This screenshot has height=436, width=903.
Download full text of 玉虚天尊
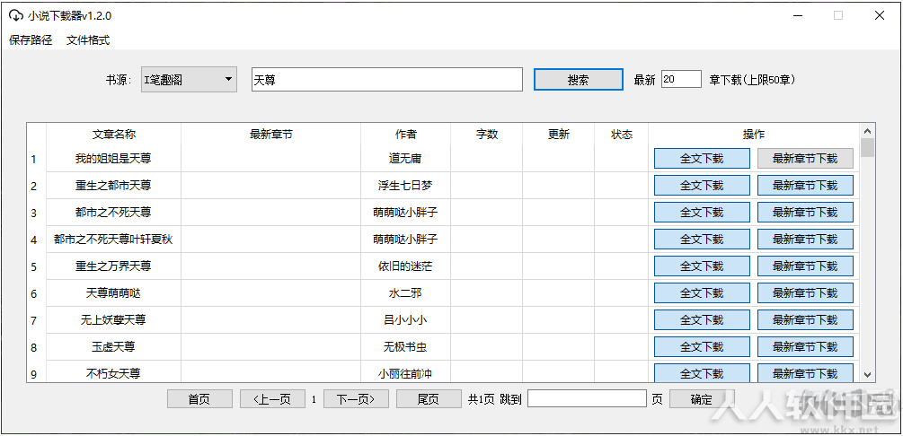(702, 347)
